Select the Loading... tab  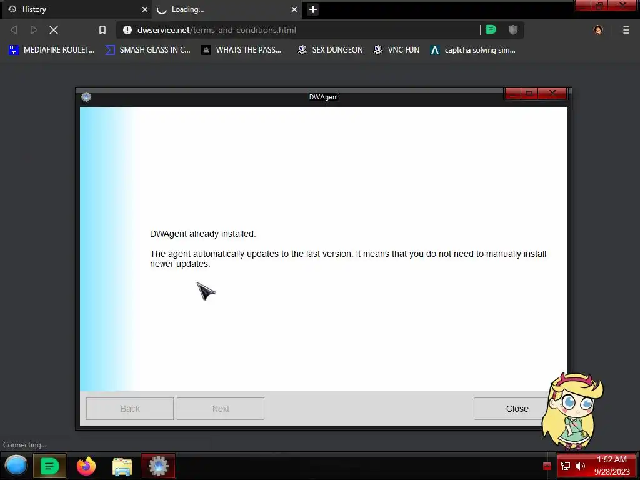(226, 9)
